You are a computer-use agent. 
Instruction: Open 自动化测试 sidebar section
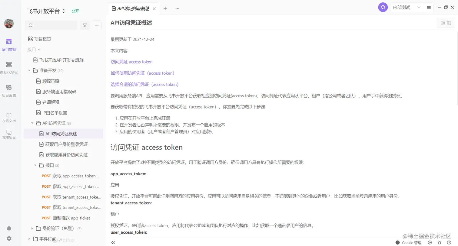point(9,68)
